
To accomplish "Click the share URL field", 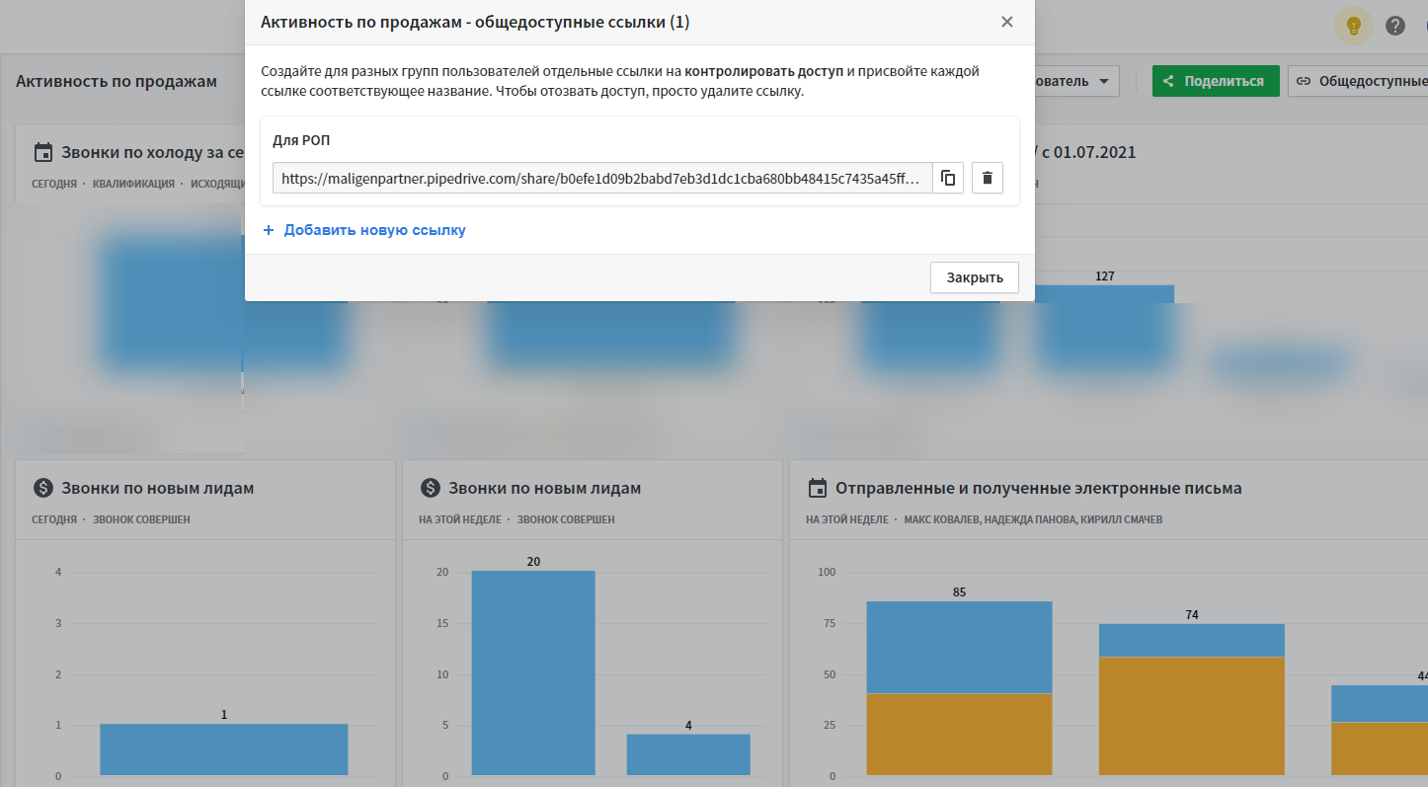I will tap(602, 179).
